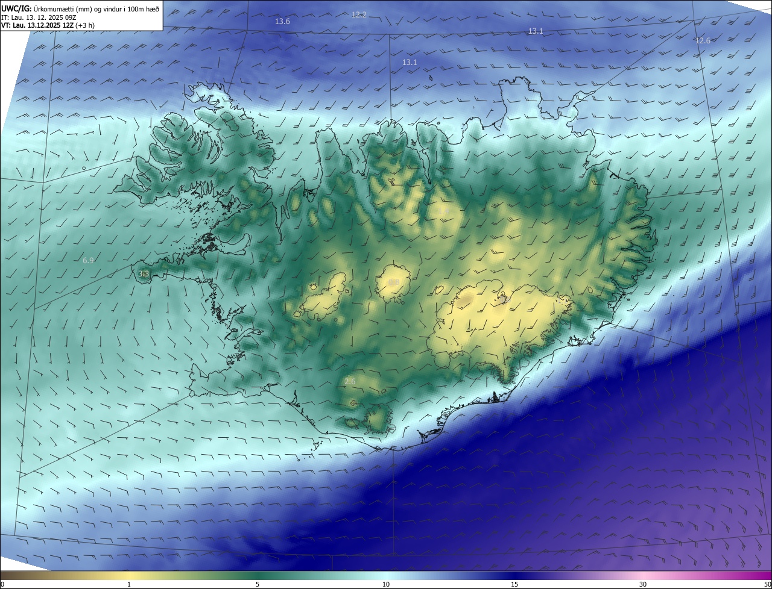Click the 2.6 value label on the map

point(350,381)
